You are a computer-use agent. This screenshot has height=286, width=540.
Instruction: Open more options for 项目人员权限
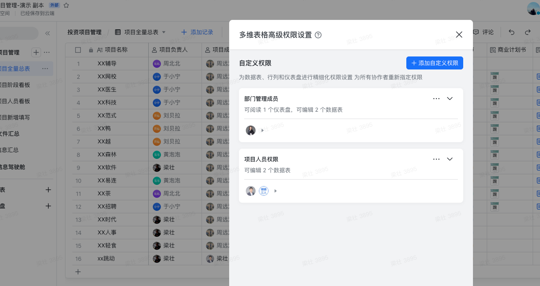coord(436,159)
